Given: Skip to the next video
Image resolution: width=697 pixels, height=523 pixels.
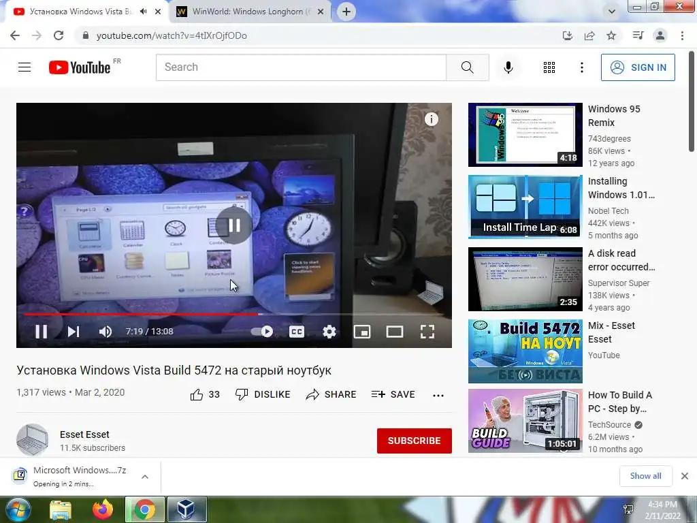Looking at the screenshot, I should 74,332.
